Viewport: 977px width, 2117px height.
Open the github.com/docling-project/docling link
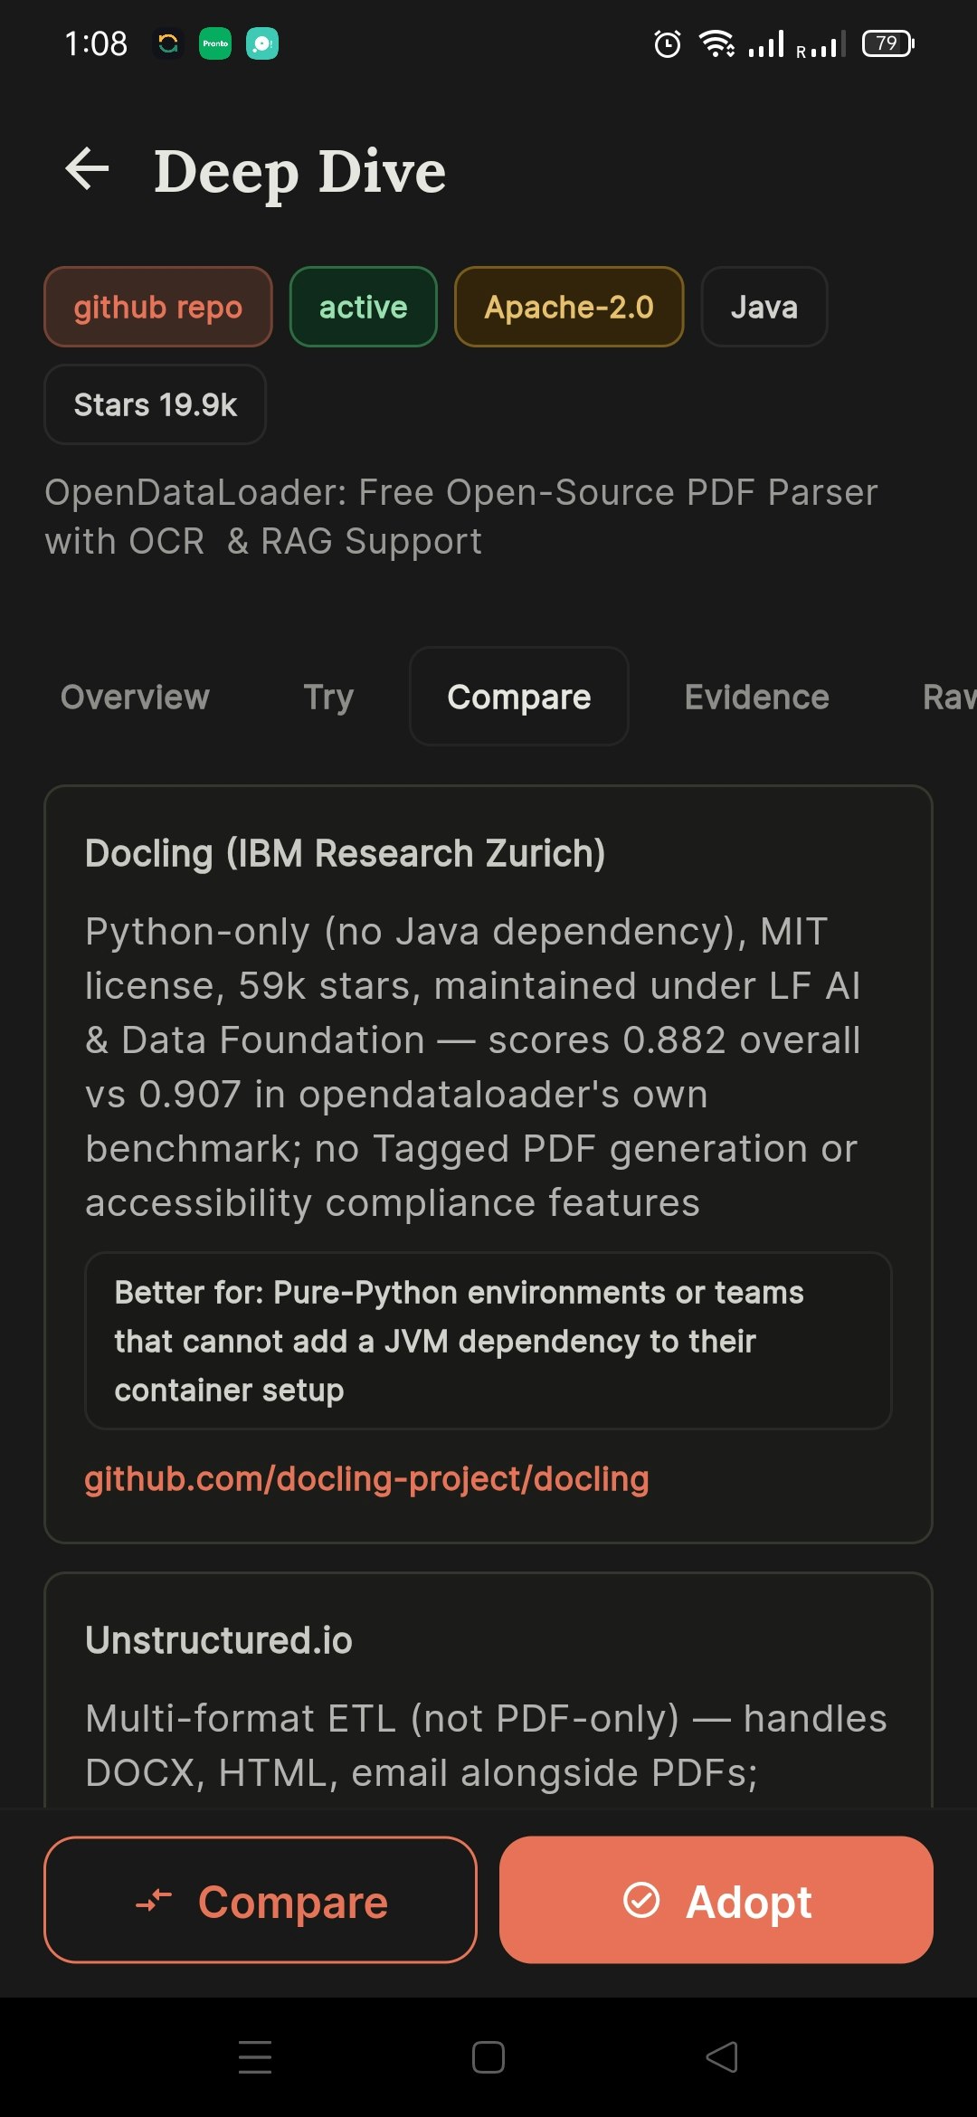click(x=366, y=1478)
